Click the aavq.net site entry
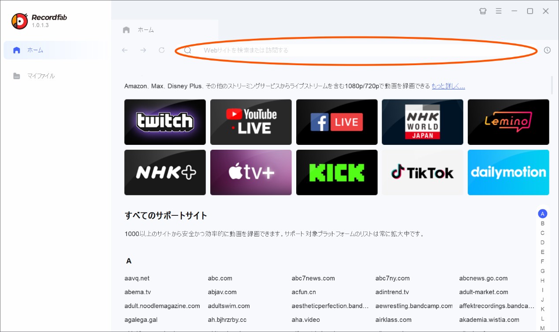Viewport: 559px width, 332px height. click(137, 278)
